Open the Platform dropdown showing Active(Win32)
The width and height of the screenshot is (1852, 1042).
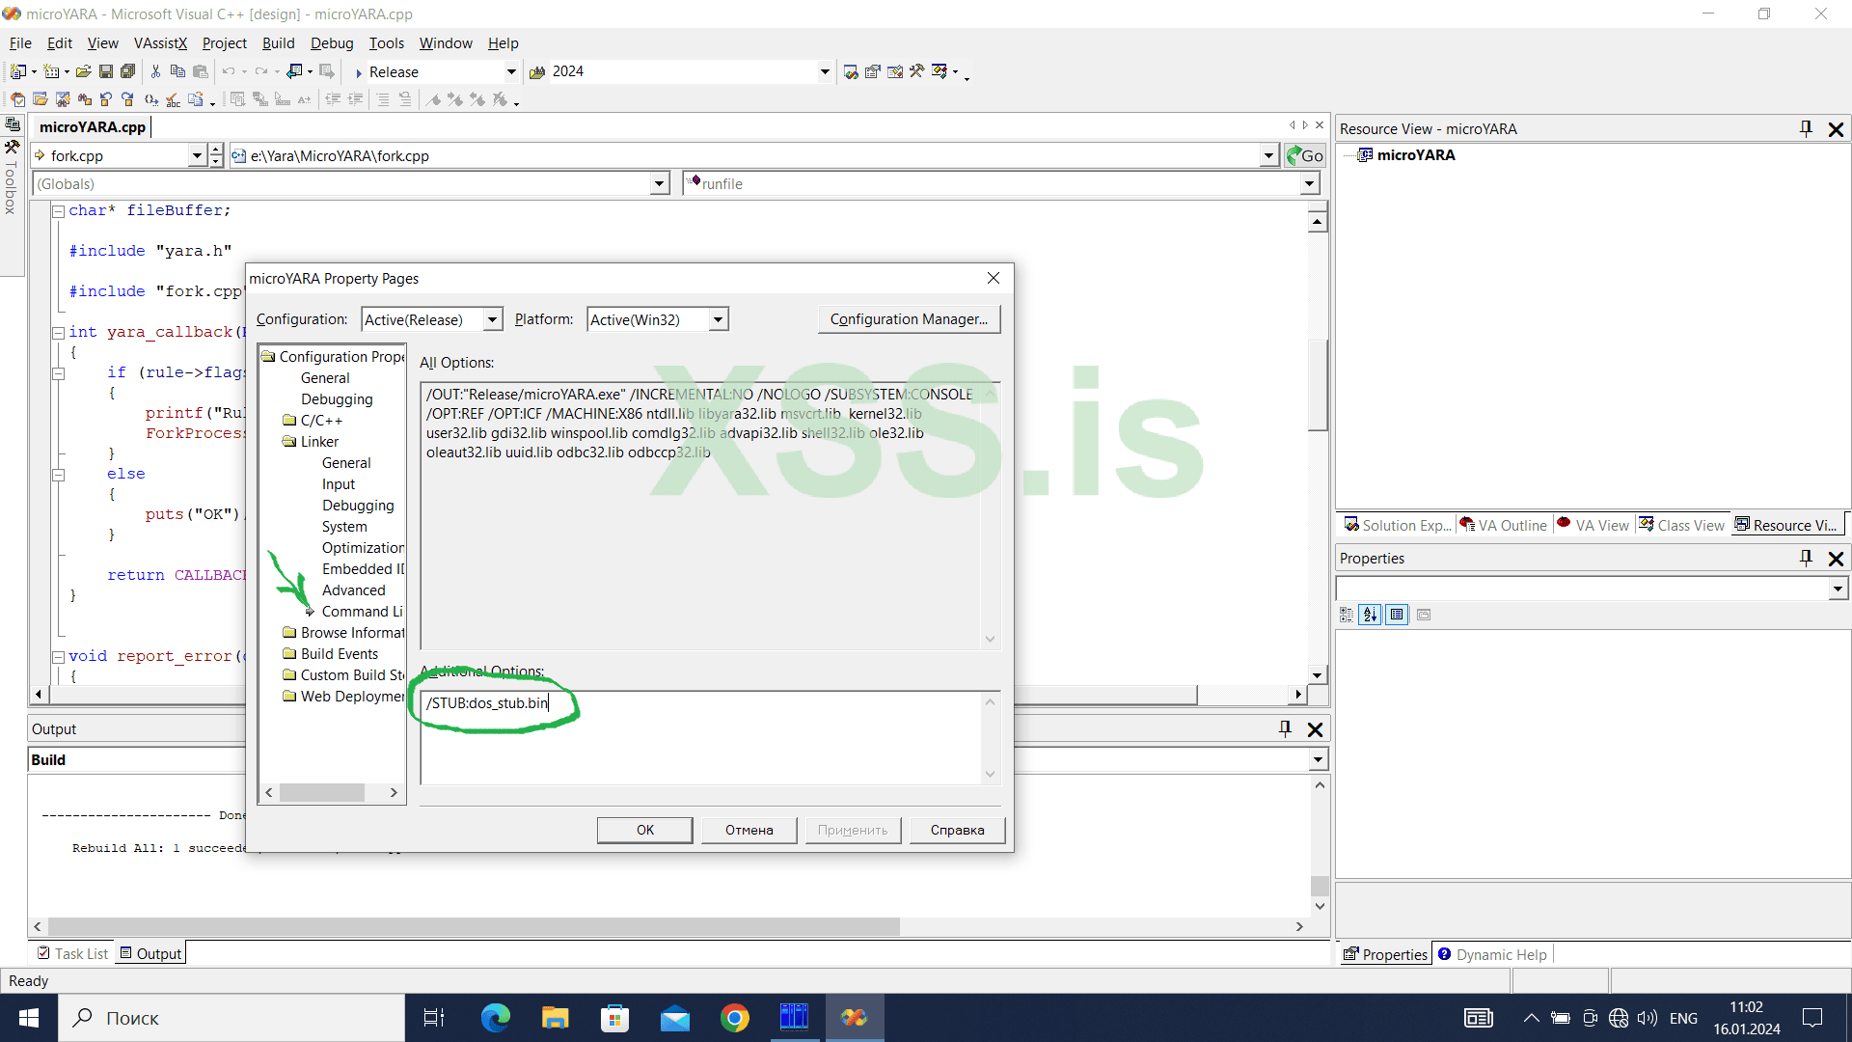(718, 319)
